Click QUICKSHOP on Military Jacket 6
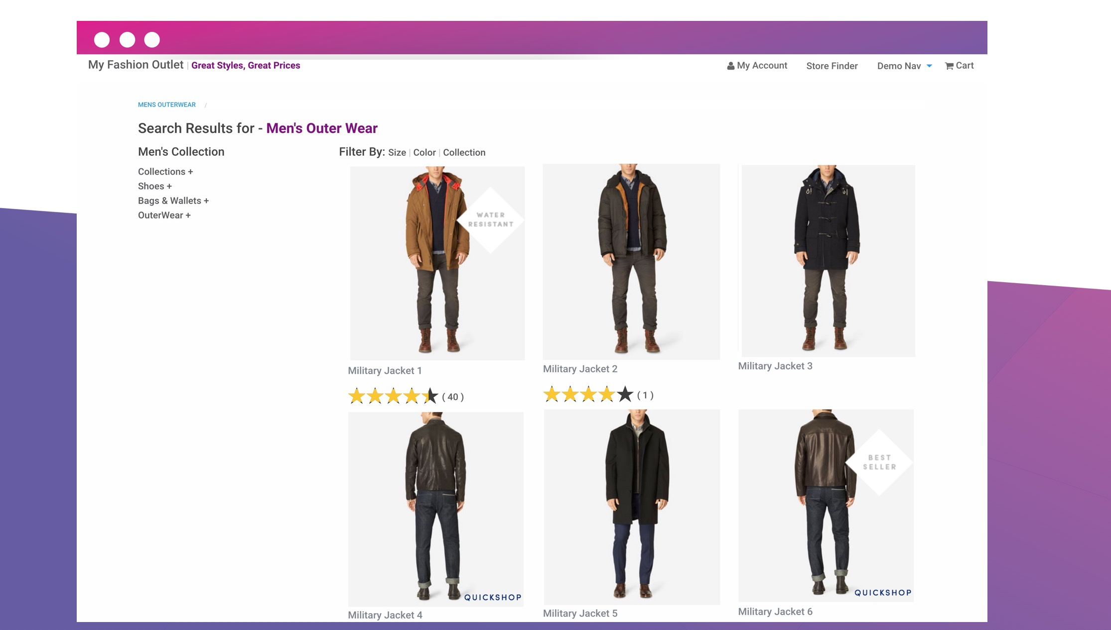 tap(883, 593)
